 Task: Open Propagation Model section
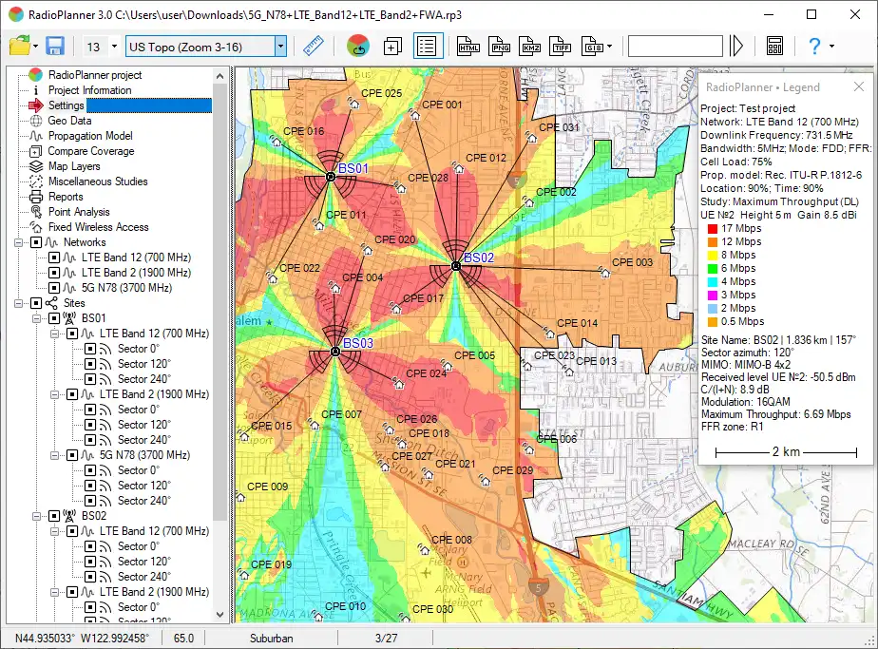coord(90,136)
